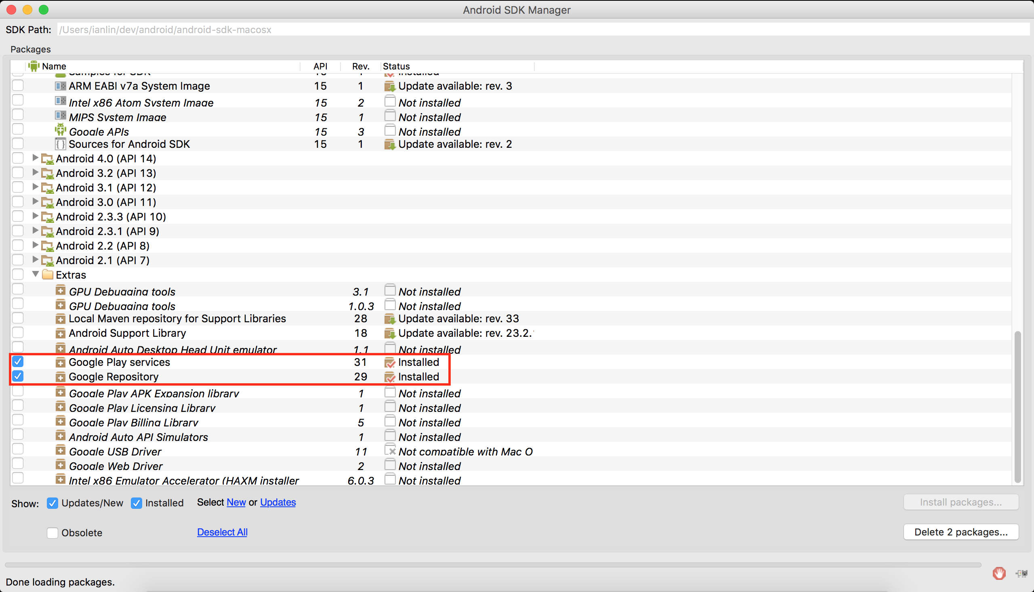1034x592 pixels.
Task: Click the Sources for Android SDK icon
Action: 60,144
